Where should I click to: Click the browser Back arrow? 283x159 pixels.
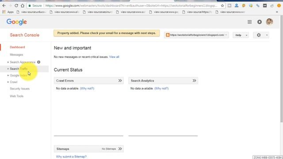(4, 6)
